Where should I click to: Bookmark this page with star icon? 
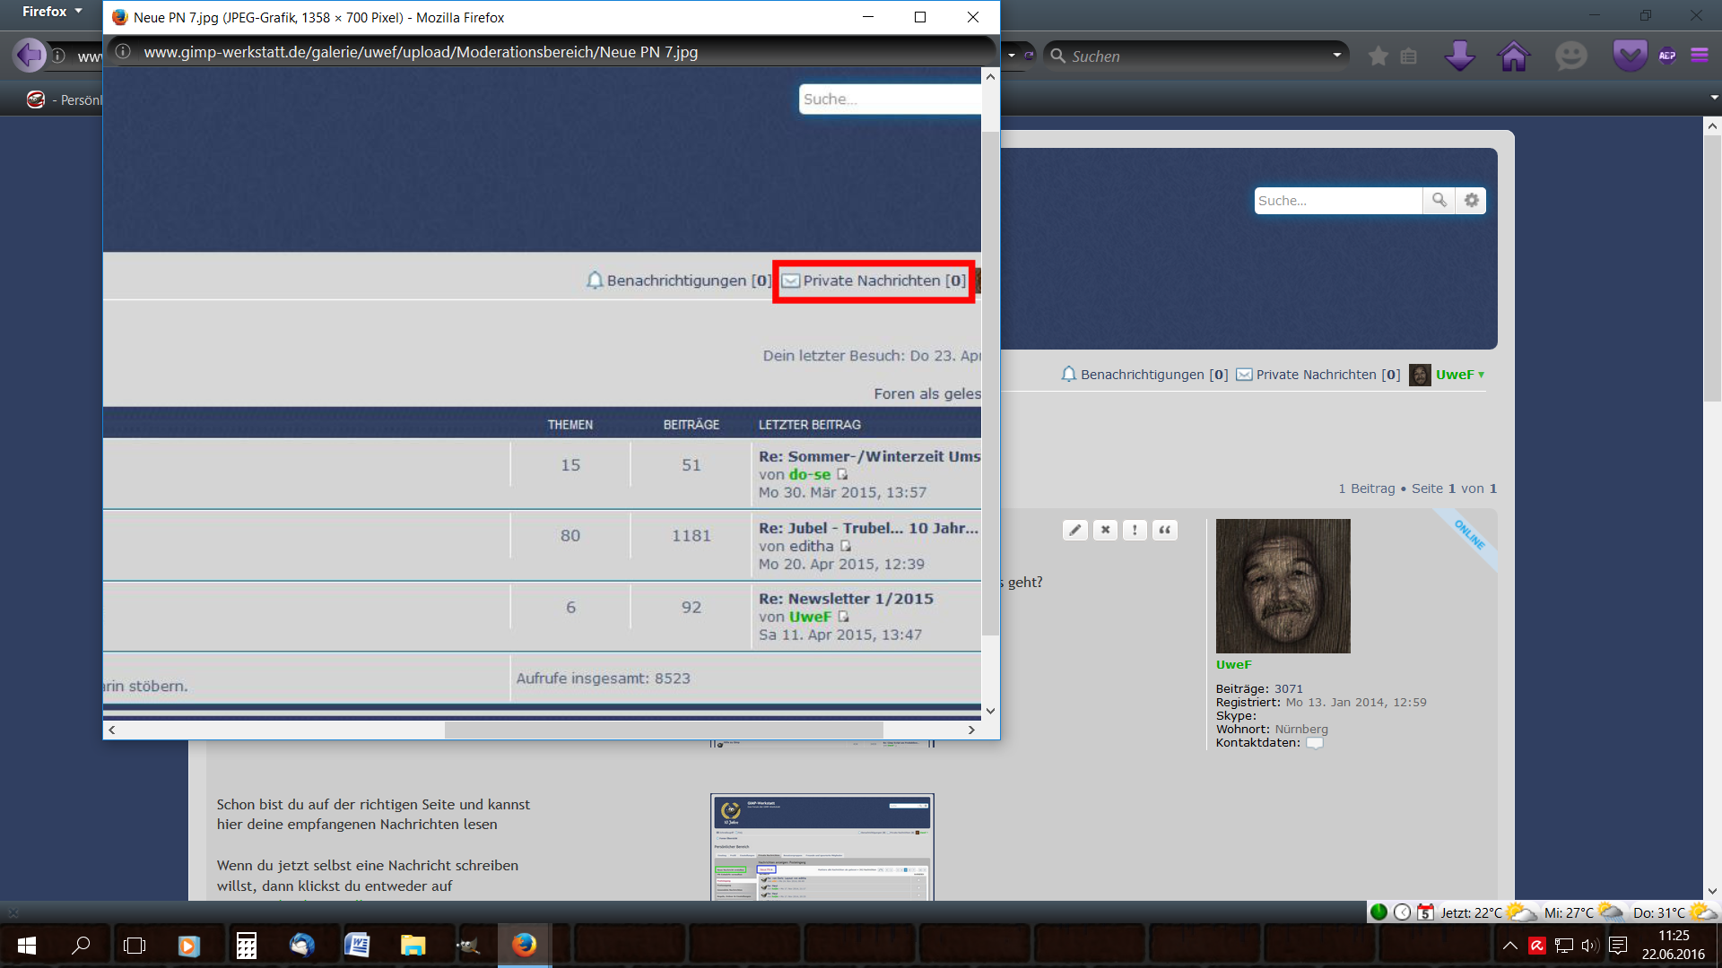(1378, 56)
